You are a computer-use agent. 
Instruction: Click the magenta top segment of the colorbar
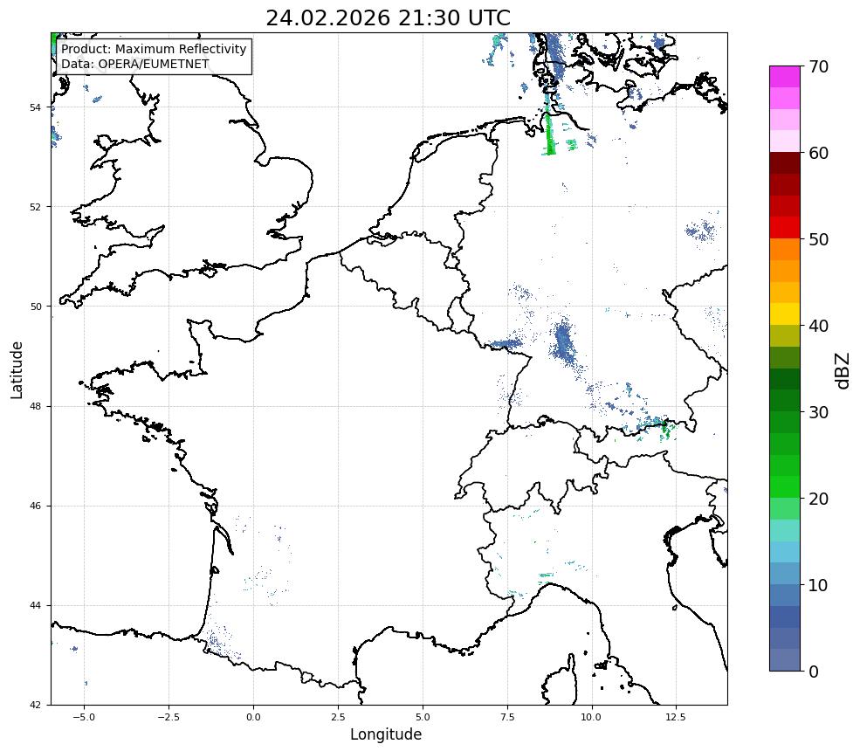(x=785, y=77)
